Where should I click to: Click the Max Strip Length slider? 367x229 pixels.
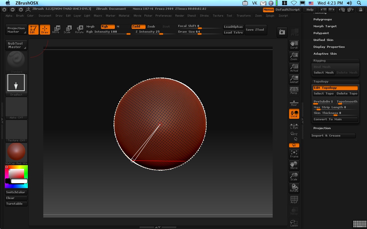pos(335,108)
